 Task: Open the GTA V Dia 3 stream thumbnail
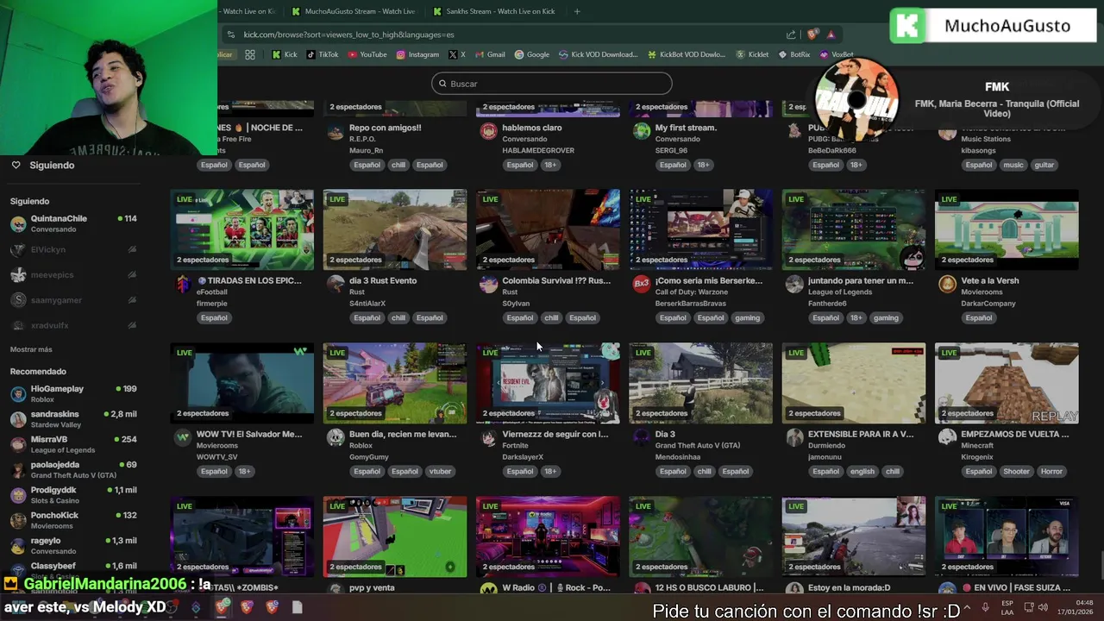[x=701, y=383]
